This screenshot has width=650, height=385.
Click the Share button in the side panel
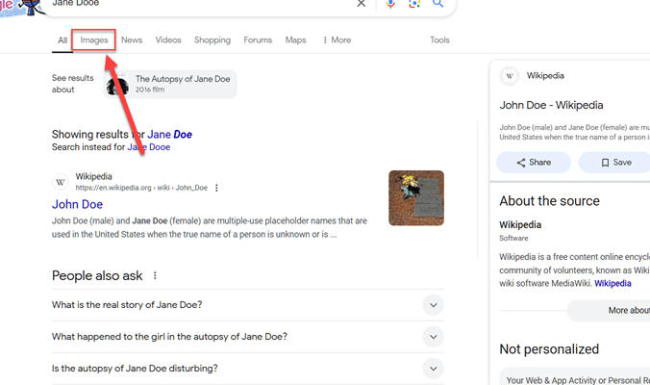point(534,163)
